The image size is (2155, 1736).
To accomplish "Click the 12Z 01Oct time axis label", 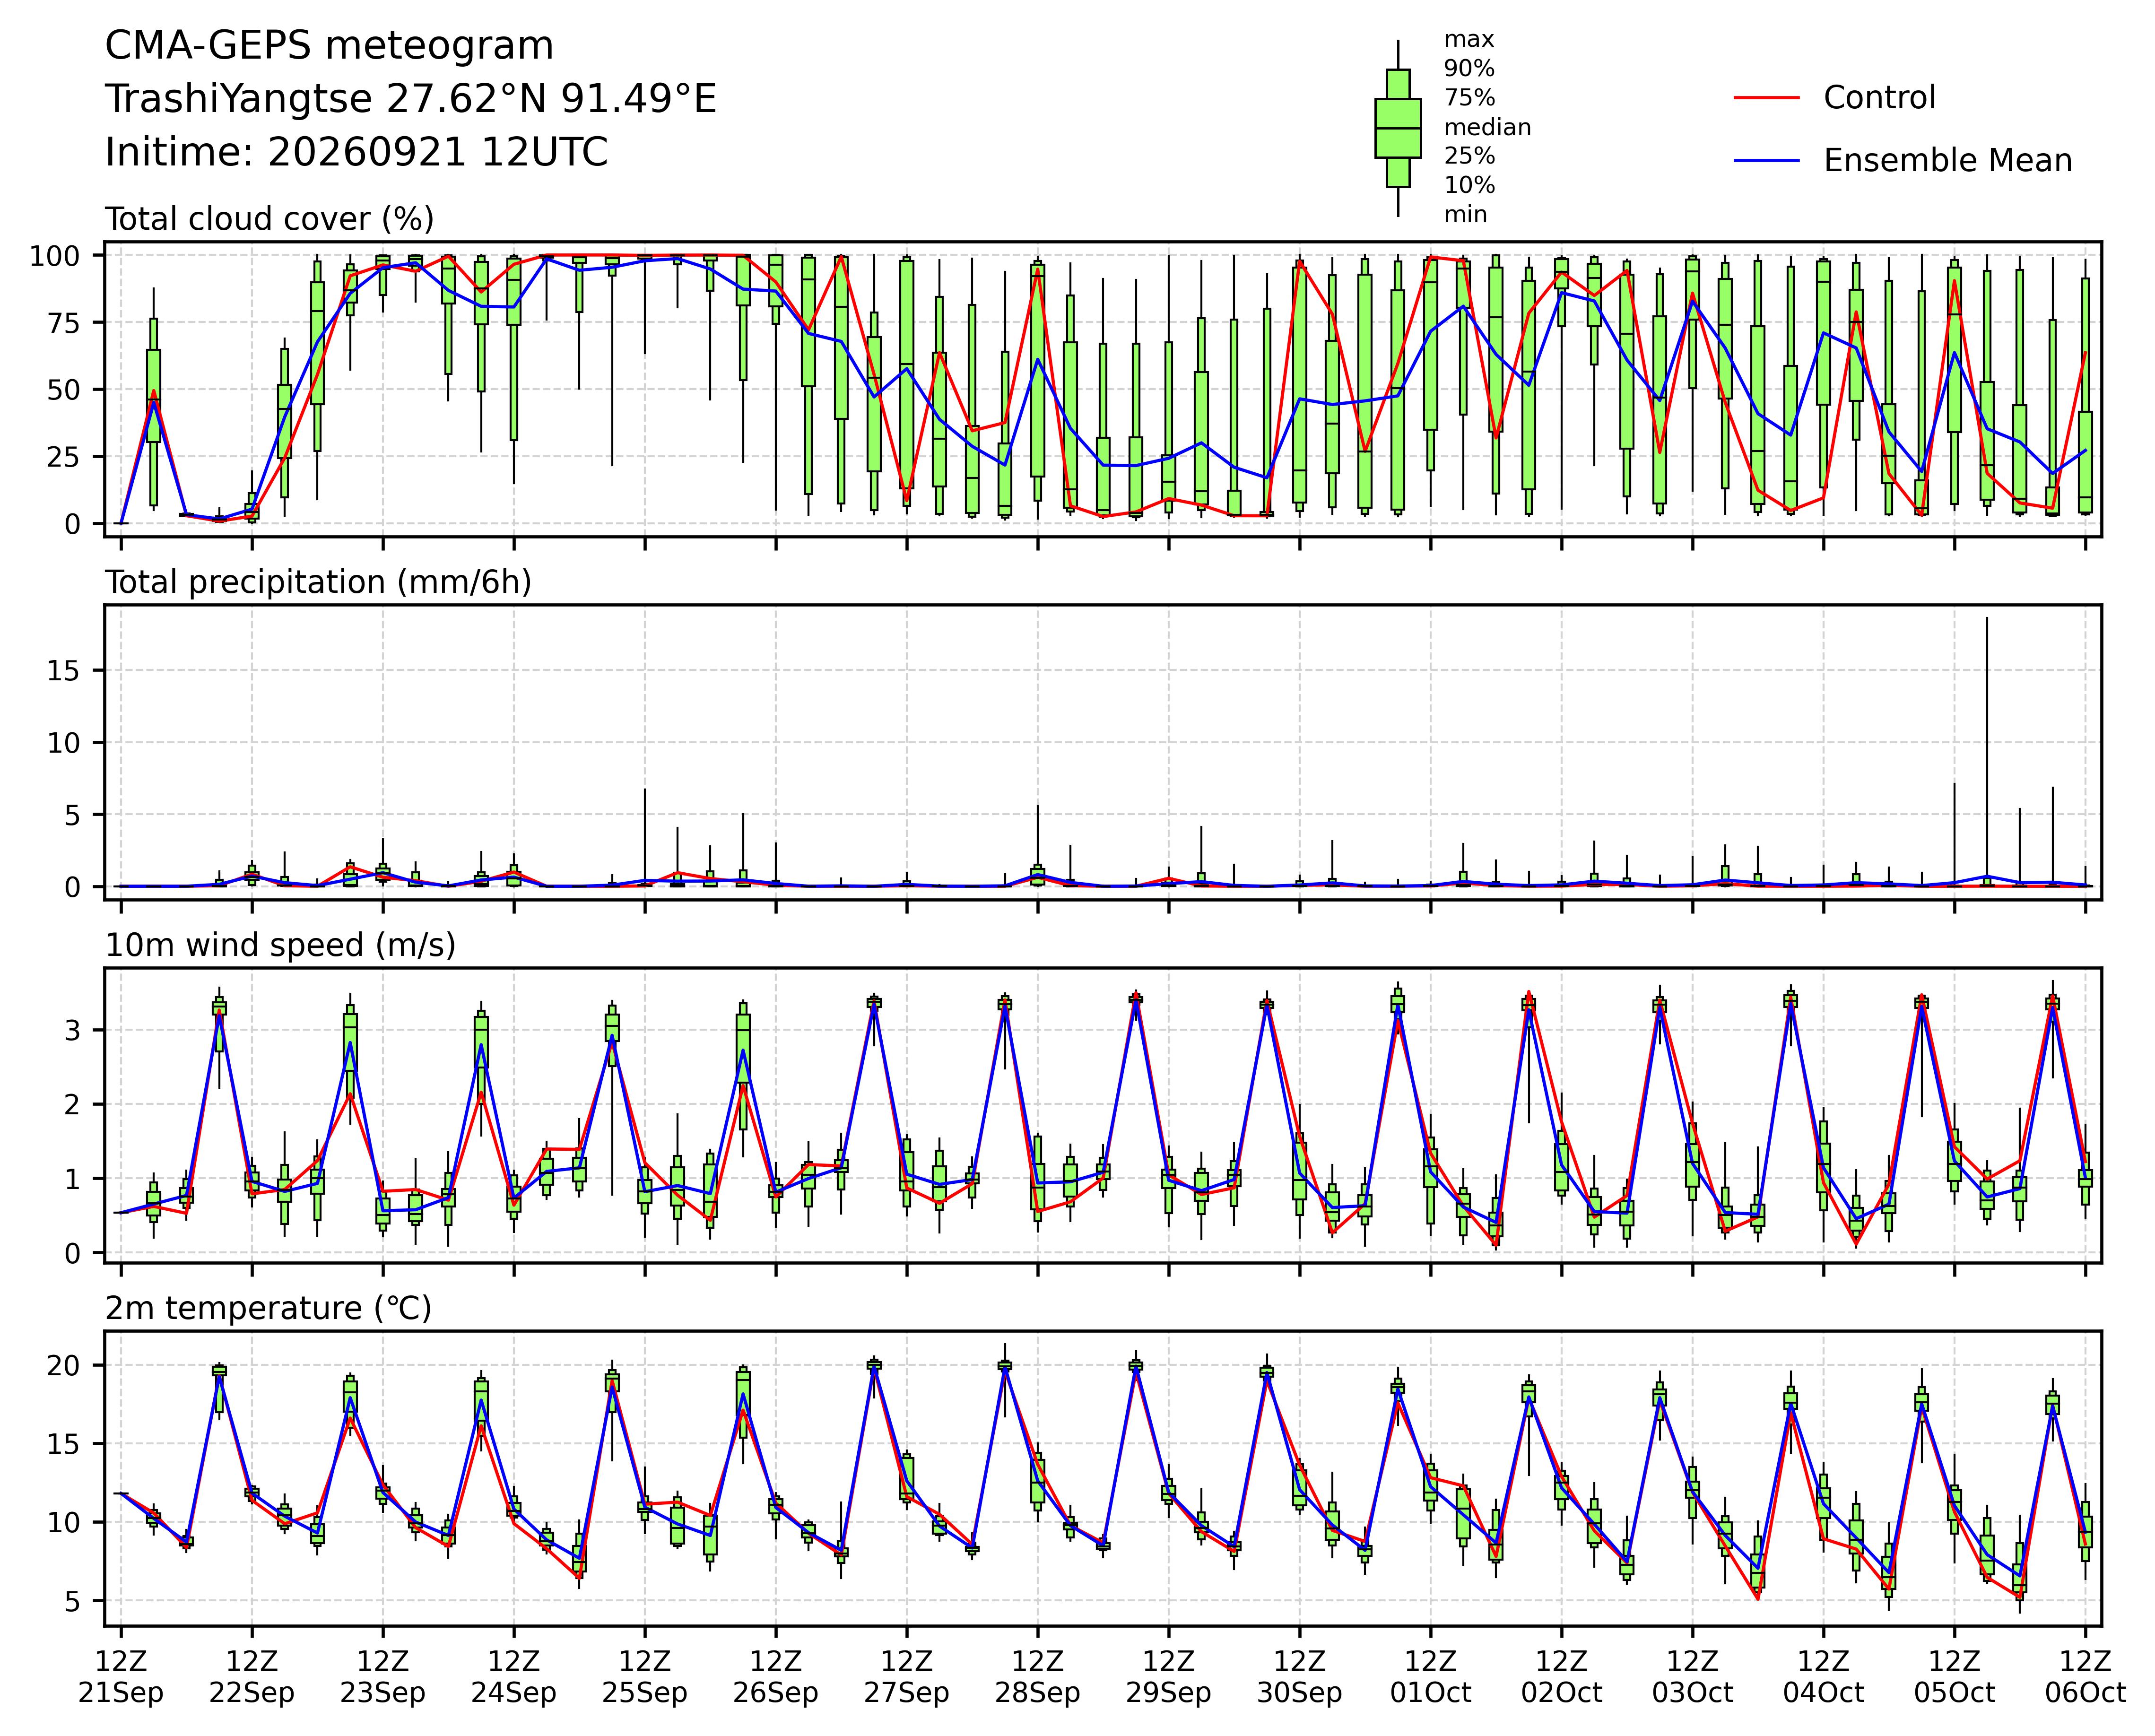I will pyautogui.click(x=1430, y=1677).
